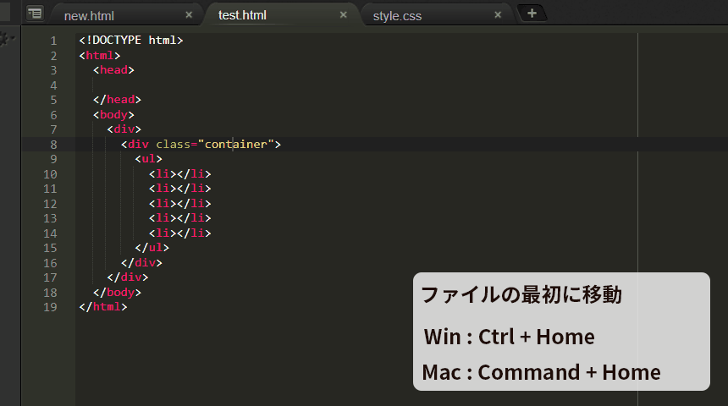Click the DOCTYPE html declaration
This screenshot has height=406, width=728.
(x=131, y=41)
